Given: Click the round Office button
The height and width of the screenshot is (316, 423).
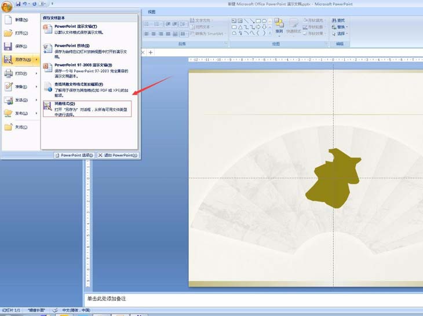Looking at the screenshot, I should [6, 6].
